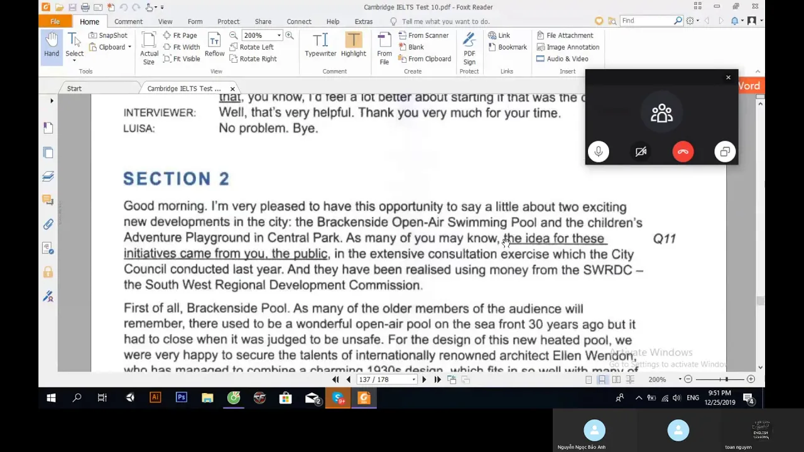Click the zoom out magnifier icon
The height and width of the screenshot is (452, 804).
(233, 35)
